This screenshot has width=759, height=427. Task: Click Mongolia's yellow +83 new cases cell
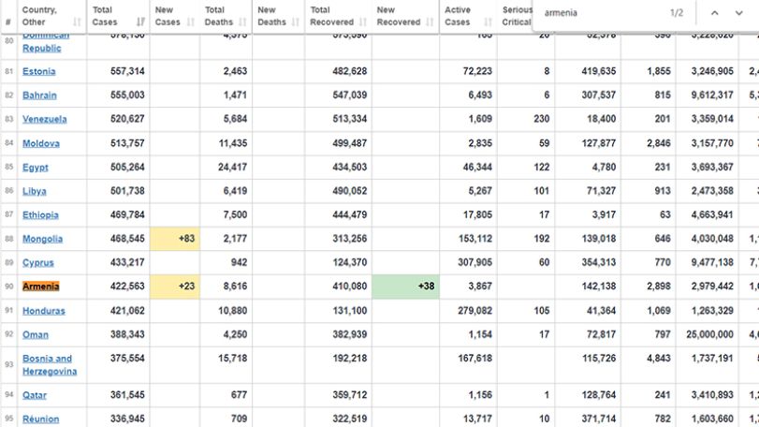175,239
